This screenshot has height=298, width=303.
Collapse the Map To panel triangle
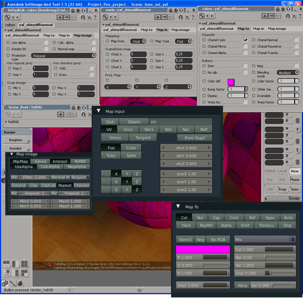click(178, 206)
